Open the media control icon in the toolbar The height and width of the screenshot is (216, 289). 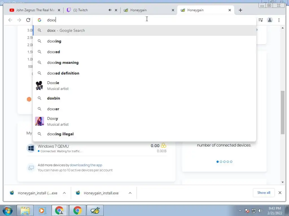coord(260,20)
